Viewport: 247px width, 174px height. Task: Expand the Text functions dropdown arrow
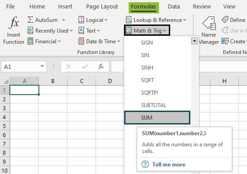(x=98, y=30)
